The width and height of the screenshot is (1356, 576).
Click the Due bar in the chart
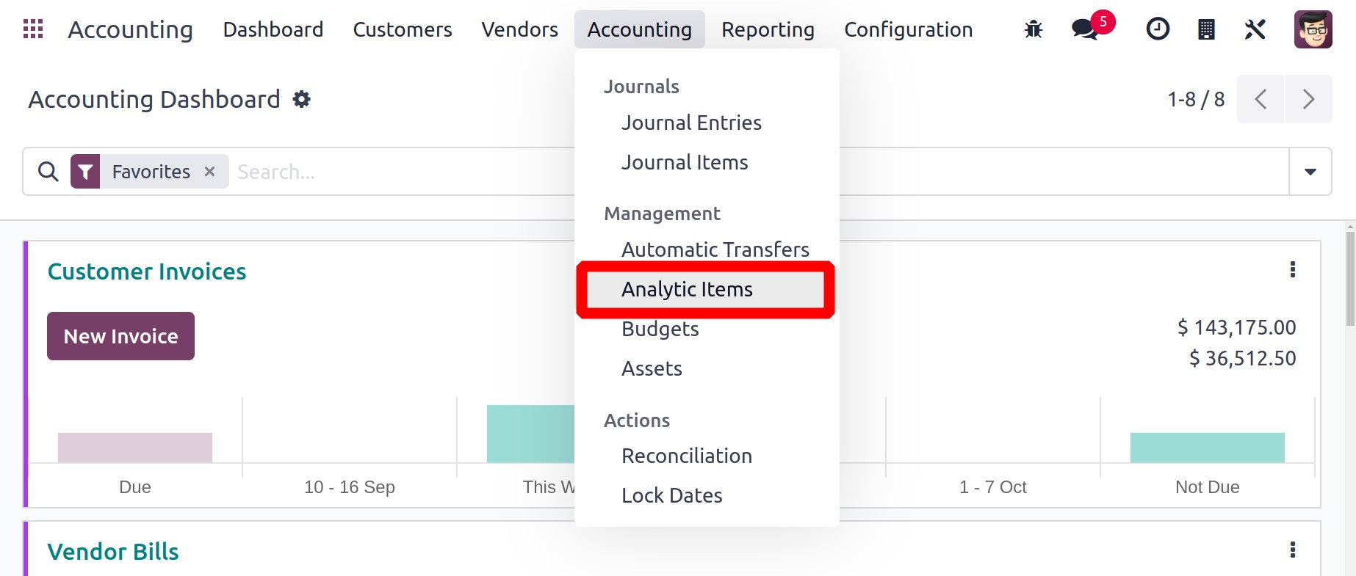pyautogui.click(x=135, y=448)
